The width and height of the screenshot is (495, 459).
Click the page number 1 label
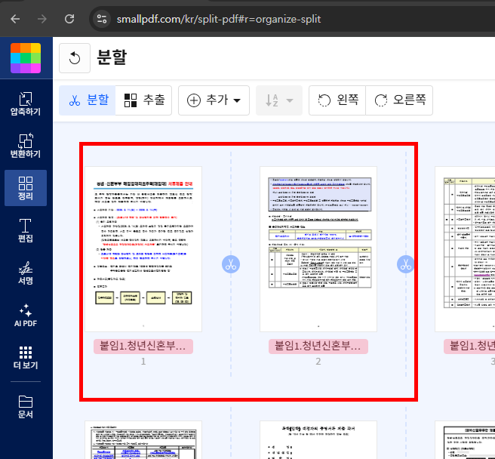coord(143,361)
